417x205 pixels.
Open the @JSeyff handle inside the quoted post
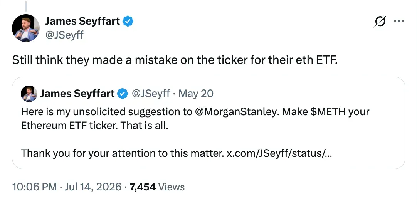pos(151,94)
